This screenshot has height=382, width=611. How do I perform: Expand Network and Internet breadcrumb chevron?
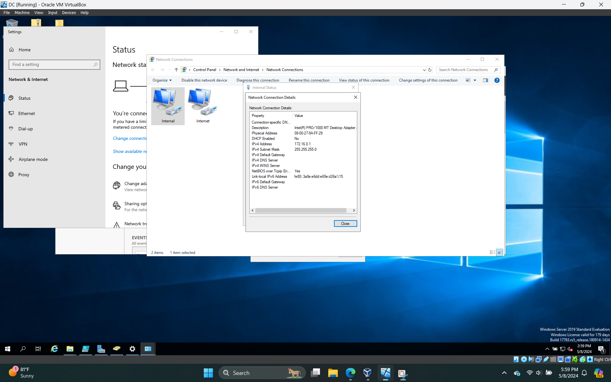pos(263,70)
